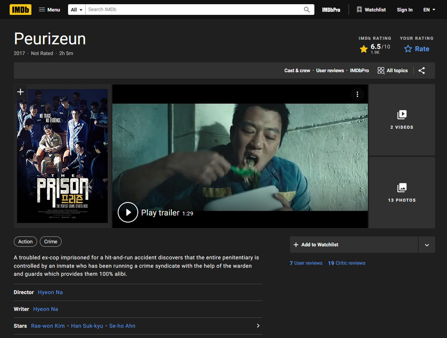Open Rae-won Kim's page

(x=48, y=326)
